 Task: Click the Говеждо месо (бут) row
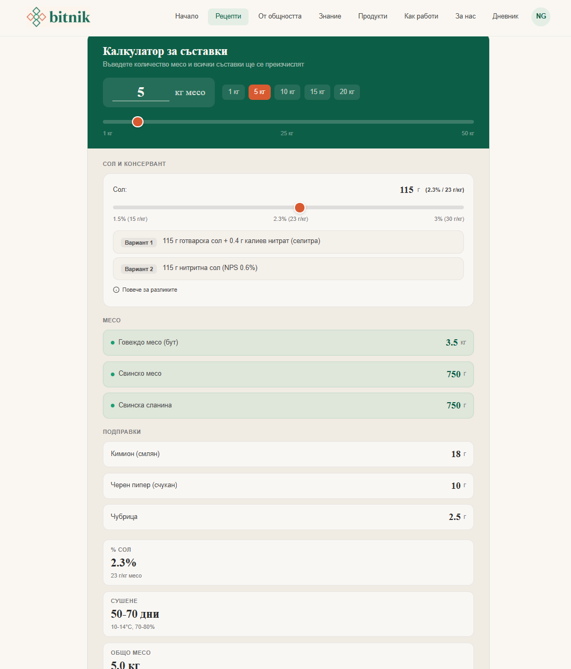point(288,342)
